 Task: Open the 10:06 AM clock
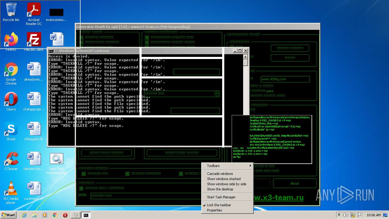374,215
